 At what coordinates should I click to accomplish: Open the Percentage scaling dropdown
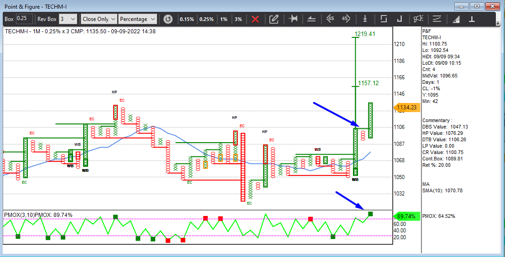137,19
